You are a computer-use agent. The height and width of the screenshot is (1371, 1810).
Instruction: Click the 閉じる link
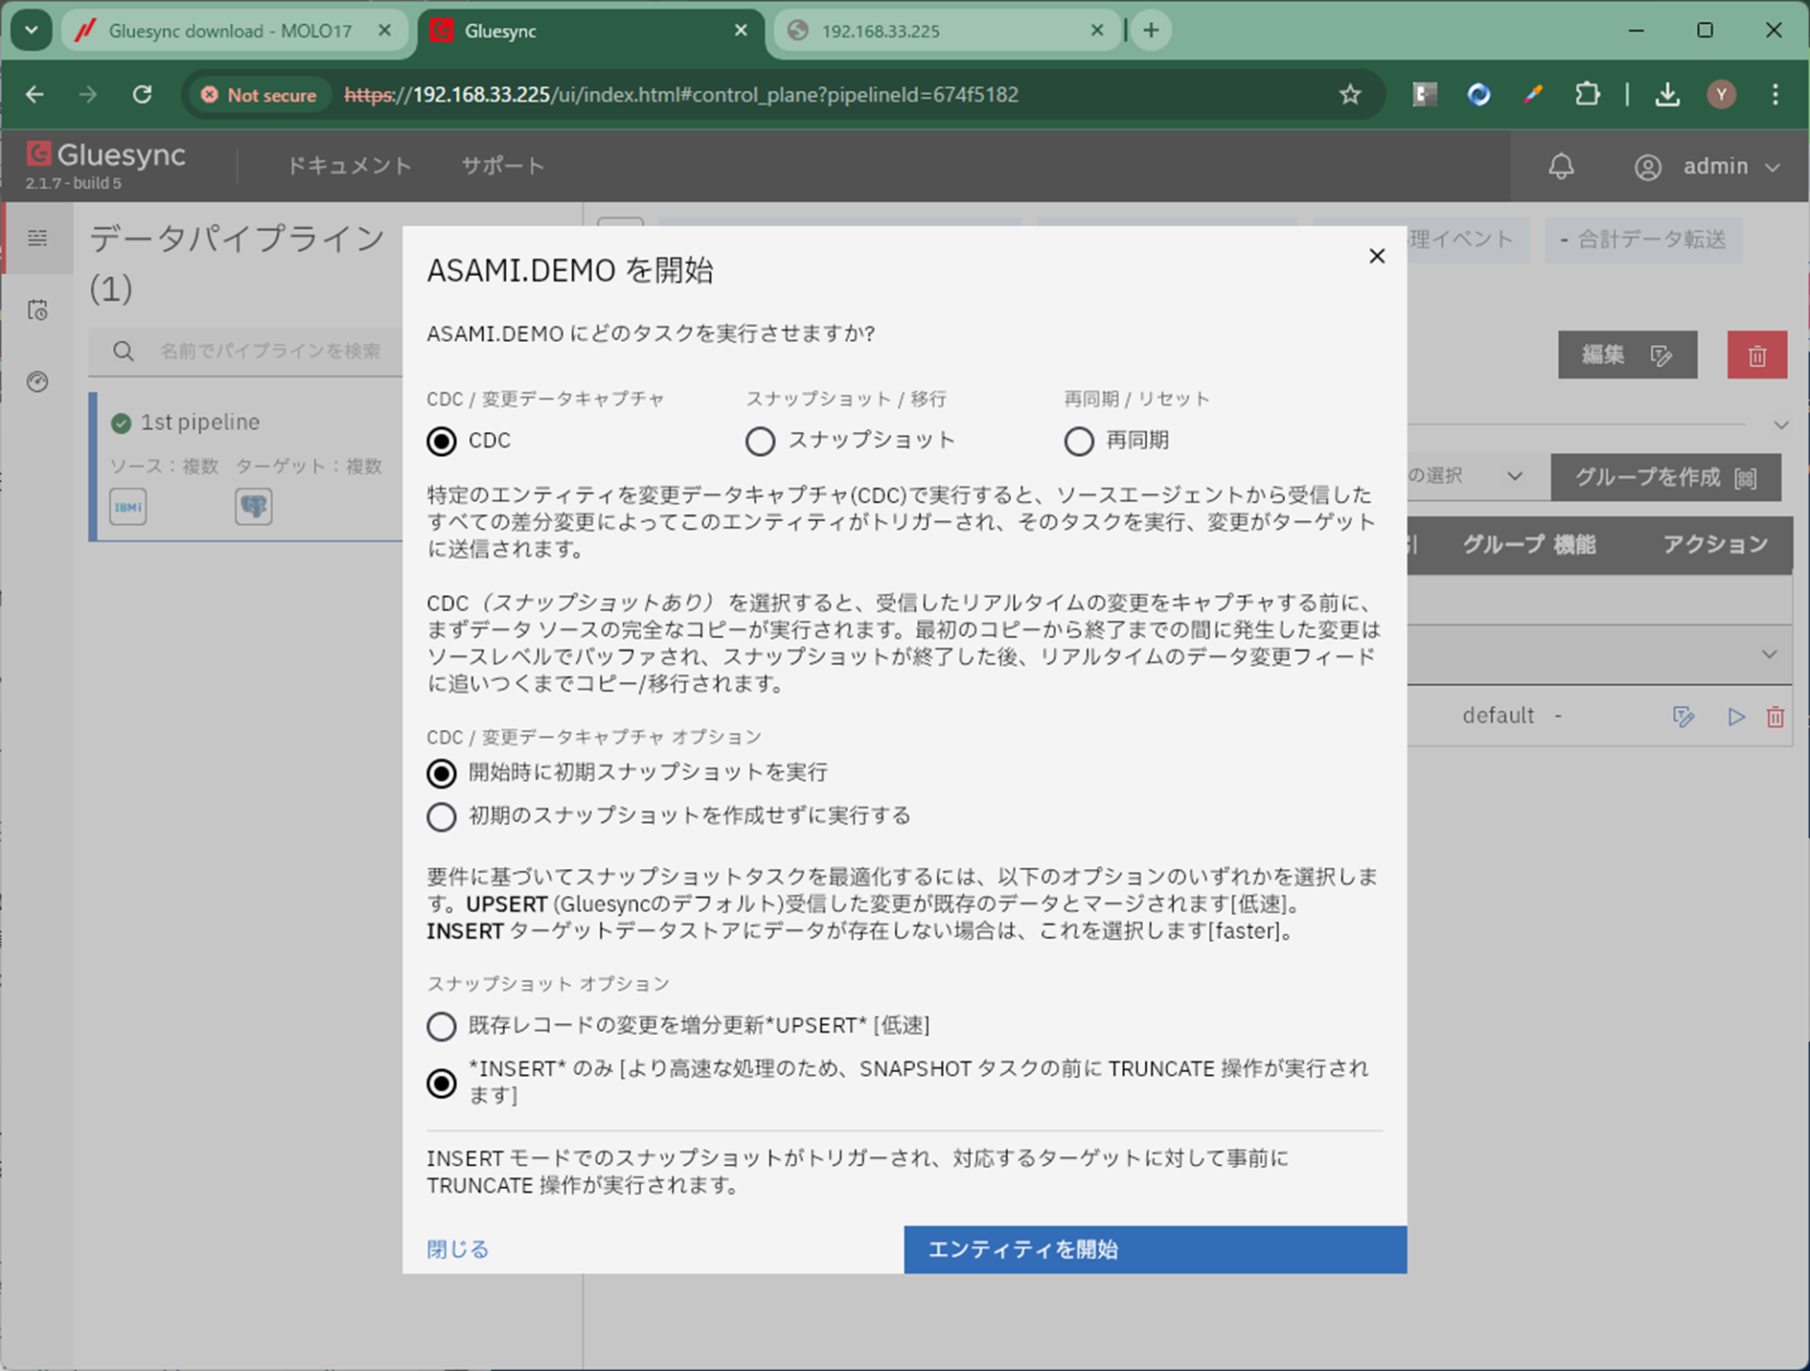coord(458,1249)
